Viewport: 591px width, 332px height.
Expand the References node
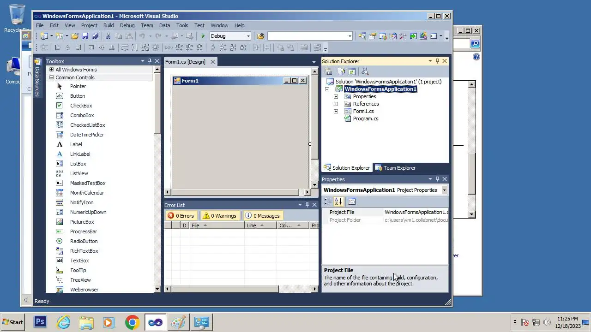[336, 104]
